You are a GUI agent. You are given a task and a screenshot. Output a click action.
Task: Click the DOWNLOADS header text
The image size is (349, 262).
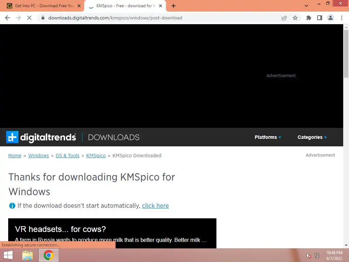[114, 137]
